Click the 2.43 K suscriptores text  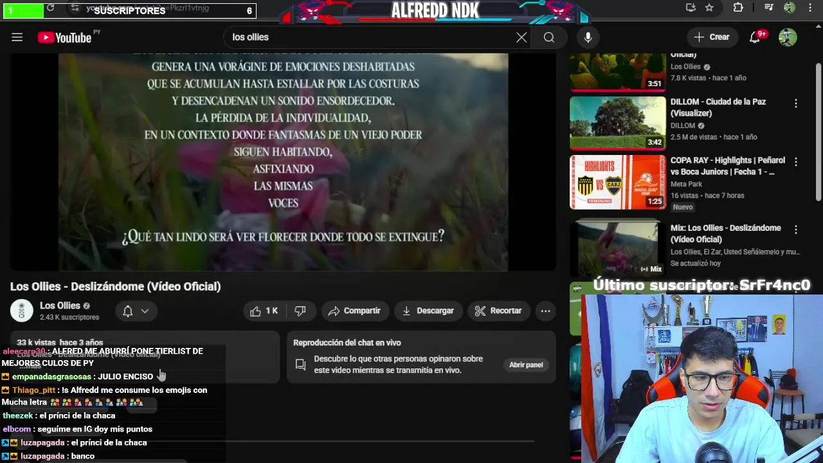point(69,318)
